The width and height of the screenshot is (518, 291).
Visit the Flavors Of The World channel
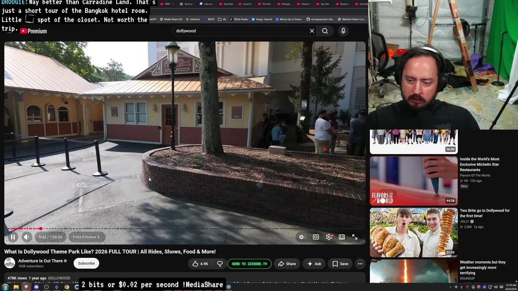point(475,175)
